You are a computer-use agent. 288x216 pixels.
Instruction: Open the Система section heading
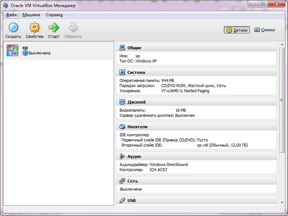coord(136,73)
